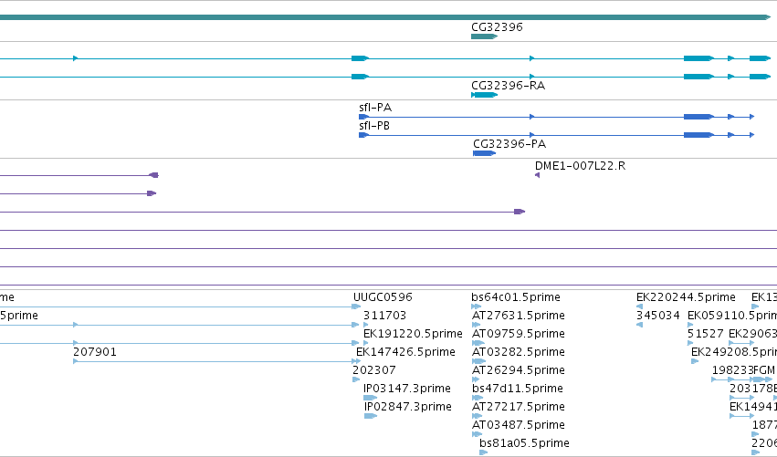
Task: Click the sfl-PB protein label
Action: coord(374,126)
